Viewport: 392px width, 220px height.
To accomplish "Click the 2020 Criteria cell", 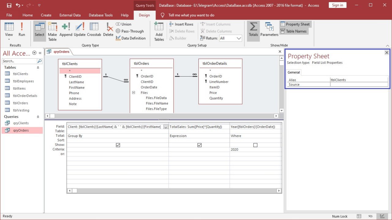I will pyautogui.click(x=255, y=150).
